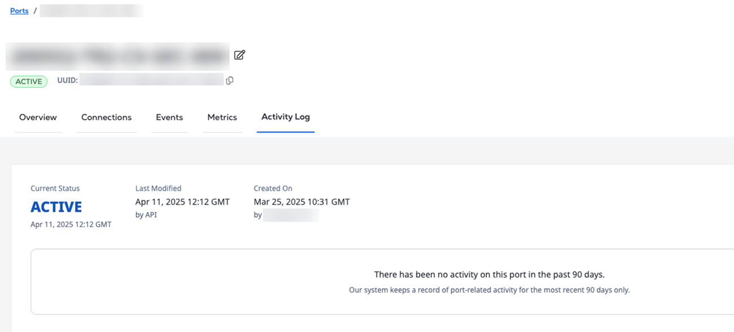734x332 pixels.
Task: Click the "by API" modifier text
Action: (146, 215)
